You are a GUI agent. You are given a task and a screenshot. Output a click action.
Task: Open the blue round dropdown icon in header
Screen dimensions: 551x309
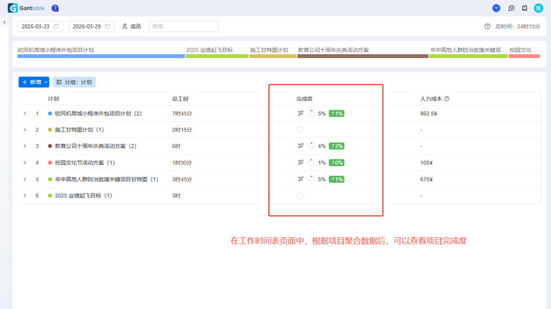pyautogui.click(x=496, y=8)
